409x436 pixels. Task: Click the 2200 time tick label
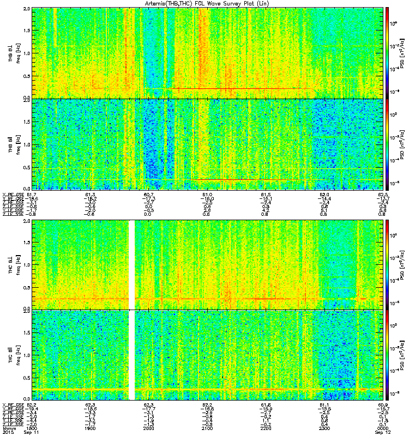pyautogui.click(x=266, y=428)
